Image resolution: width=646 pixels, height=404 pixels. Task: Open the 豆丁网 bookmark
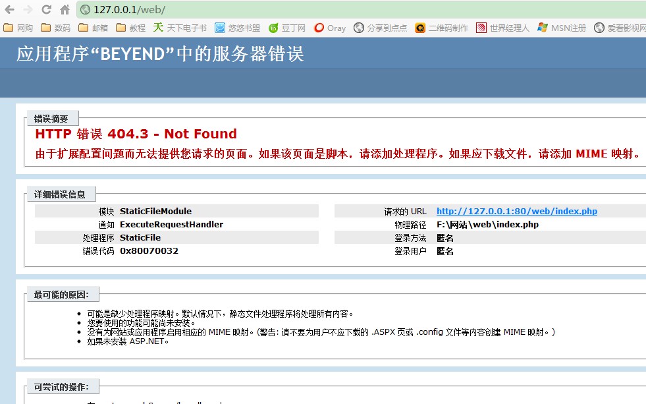(286, 28)
